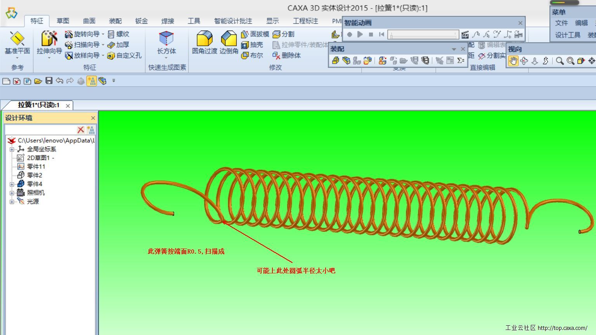Rewind animation to the start
This screenshot has height=335, width=596.
382,35
